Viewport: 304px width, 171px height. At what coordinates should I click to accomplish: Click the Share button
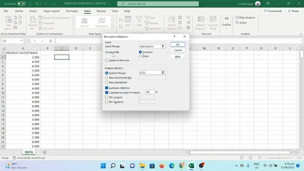(294, 11)
